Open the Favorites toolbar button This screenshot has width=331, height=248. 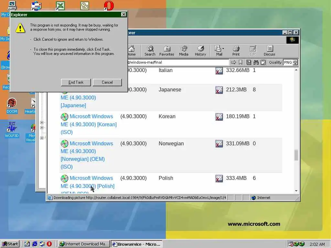pyautogui.click(x=166, y=51)
